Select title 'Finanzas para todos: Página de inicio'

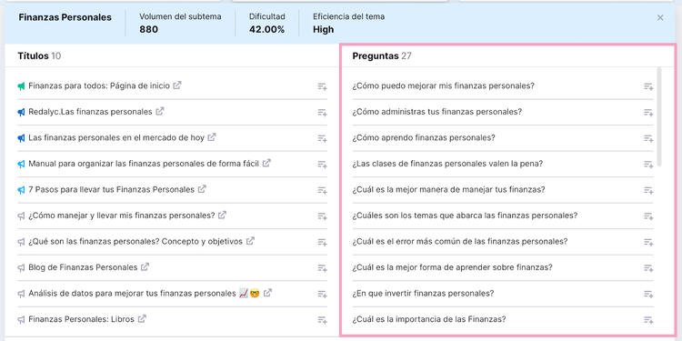[x=99, y=85]
